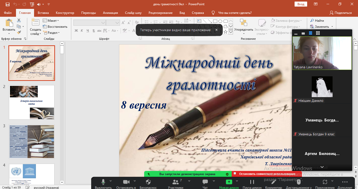This screenshot has height=189, width=358.
Task: Select the rectangle shape in the shapes gallery
Action: point(215,21)
